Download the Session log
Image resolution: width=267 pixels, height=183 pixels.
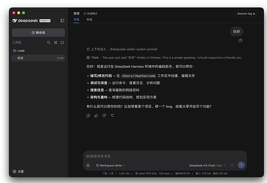246,14
